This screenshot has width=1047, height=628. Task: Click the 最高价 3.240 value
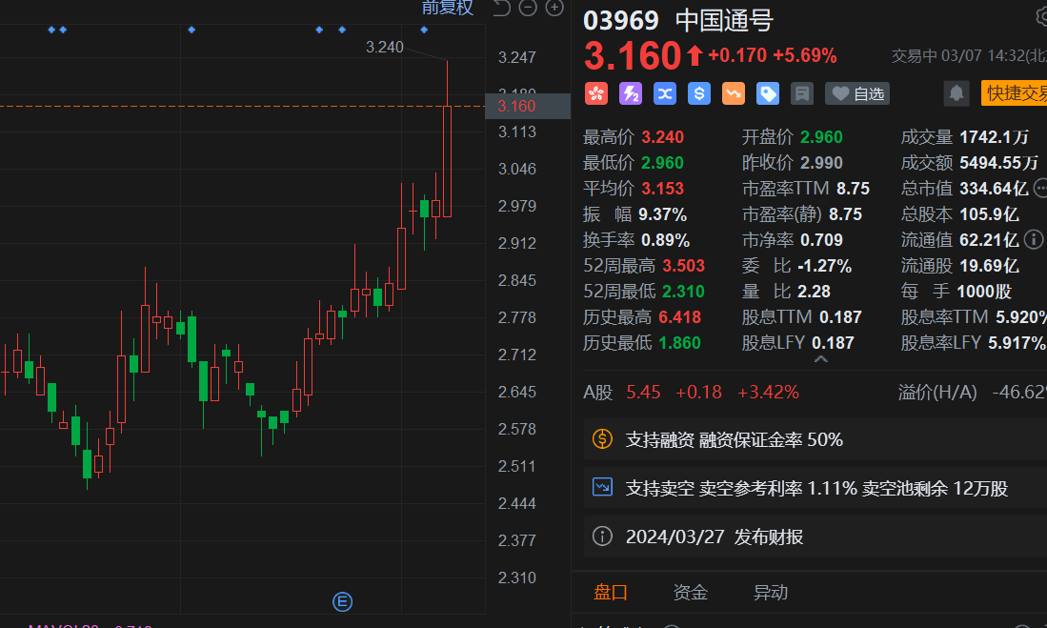pos(662,137)
